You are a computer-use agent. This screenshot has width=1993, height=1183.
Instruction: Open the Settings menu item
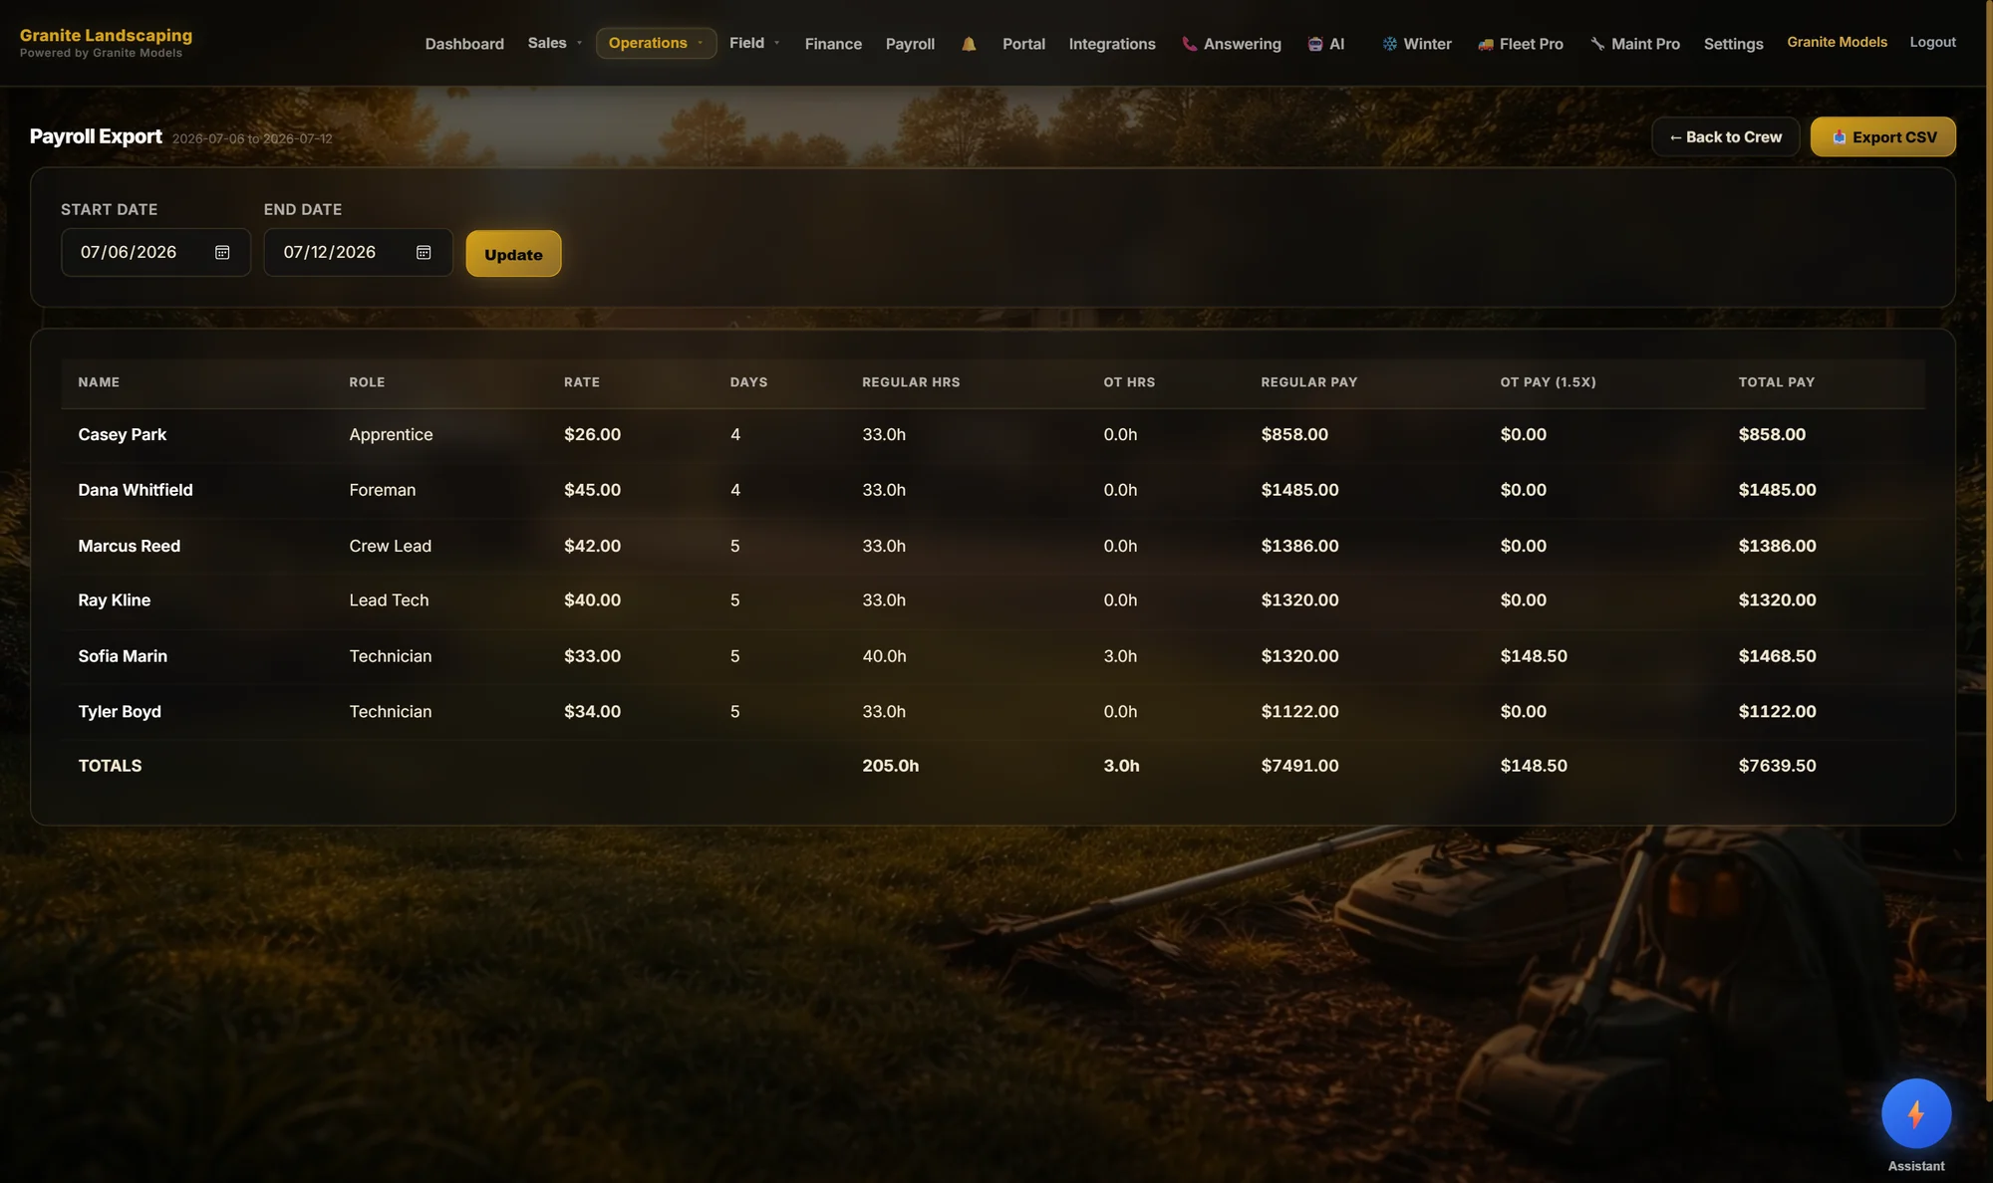pyautogui.click(x=1733, y=44)
